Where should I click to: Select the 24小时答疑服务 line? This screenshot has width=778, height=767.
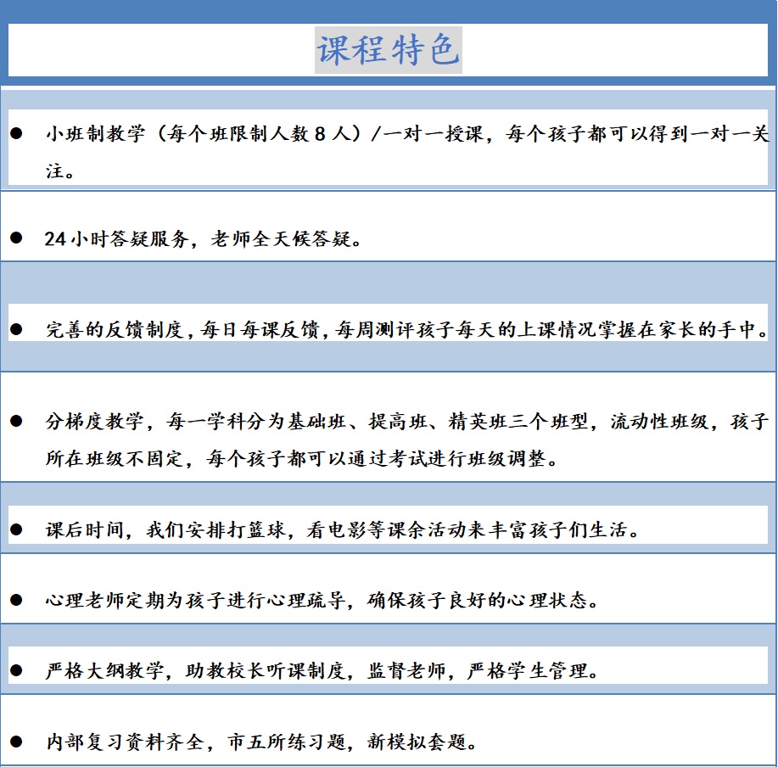click(x=203, y=239)
